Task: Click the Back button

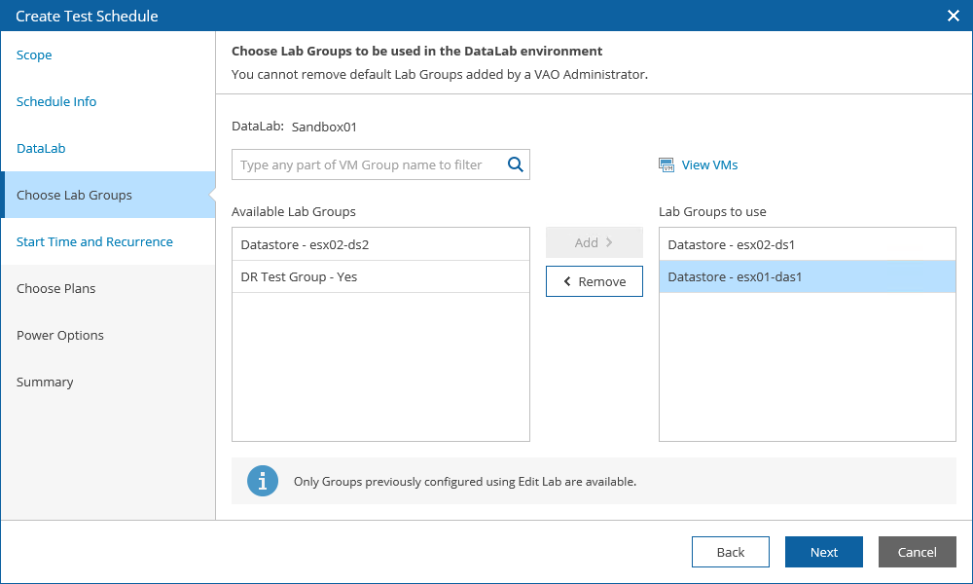Action: coord(730,552)
